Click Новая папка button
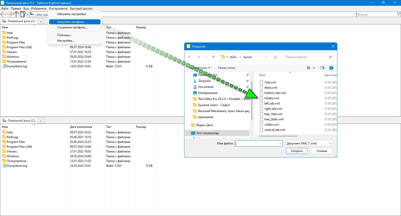Viewport: 401px width, 216px height. [x=227, y=68]
